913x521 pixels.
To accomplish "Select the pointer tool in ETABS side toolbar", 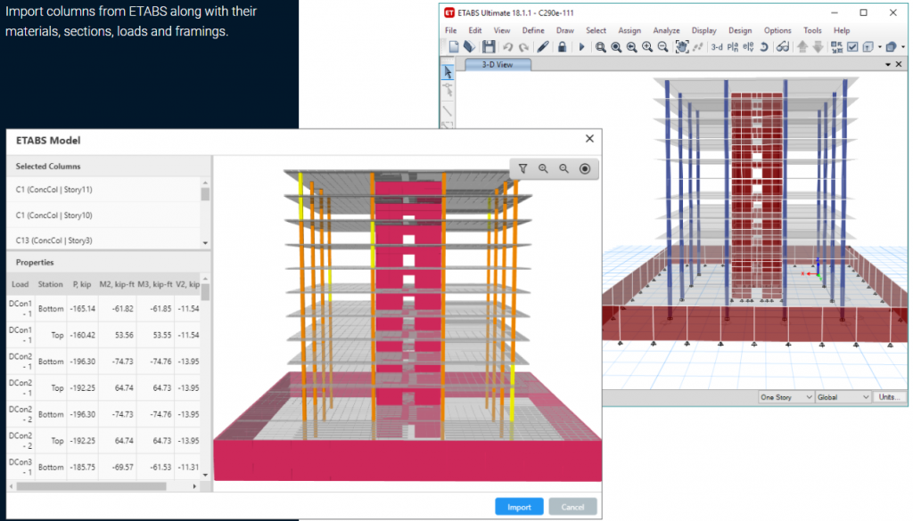I will point(448,72).
